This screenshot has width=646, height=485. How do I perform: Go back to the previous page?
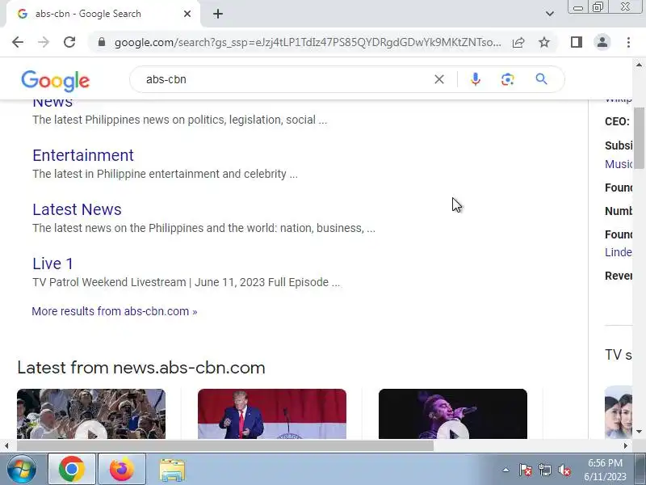(x=18, y=42)
